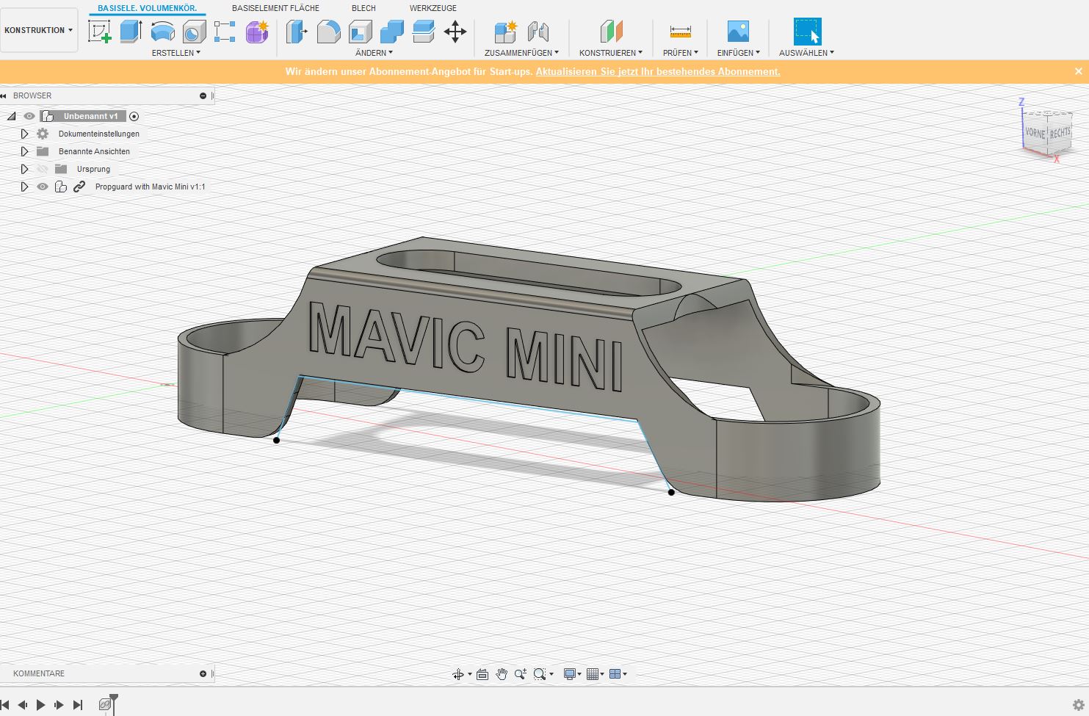The height and width of the screenshot is (716, 1089).
Task: Open the PRÜFEN dropdown menu
Action: point(681,53)
